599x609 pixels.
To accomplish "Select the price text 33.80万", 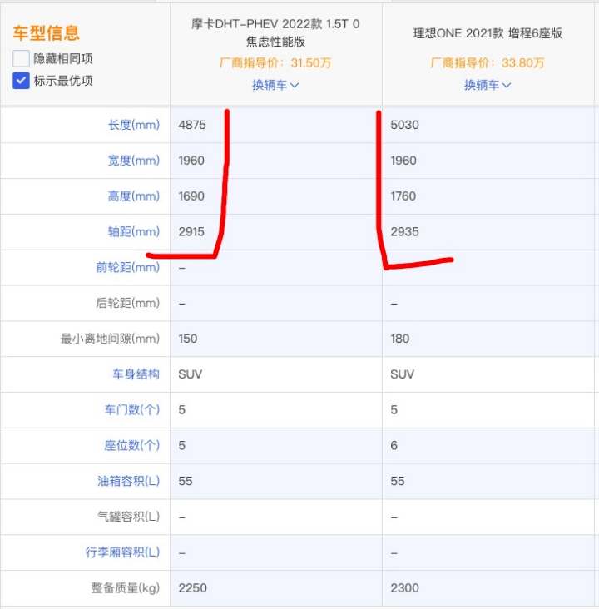I will [522, 62].
